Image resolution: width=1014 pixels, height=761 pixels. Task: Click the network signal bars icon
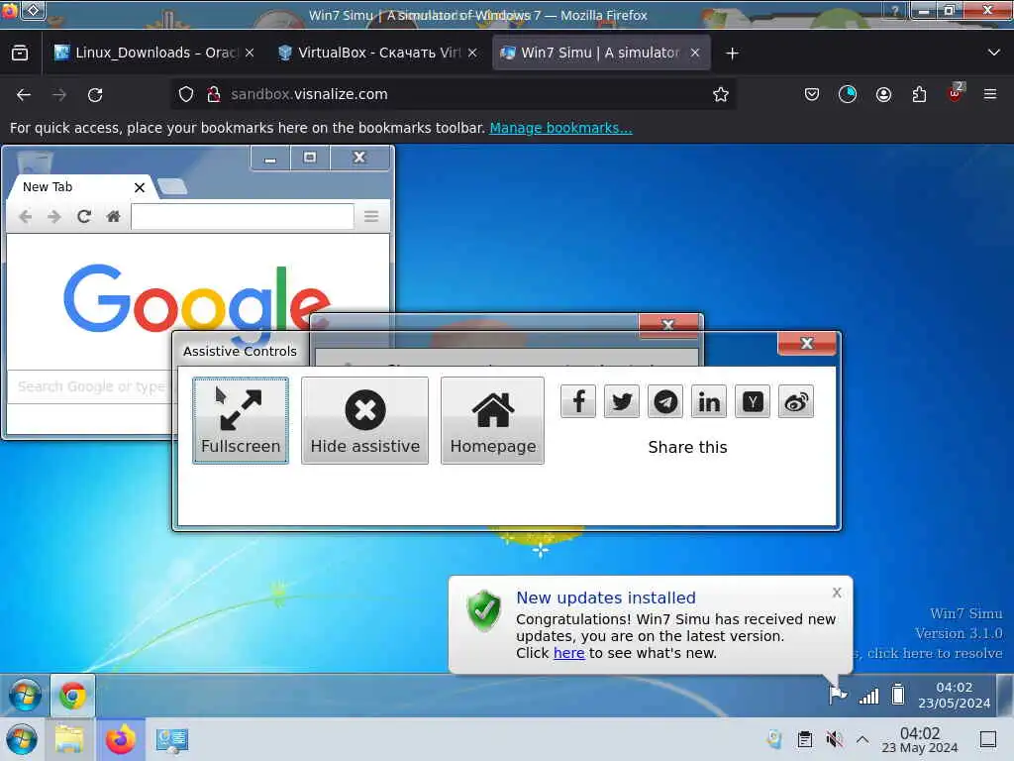tap(868, 696)
